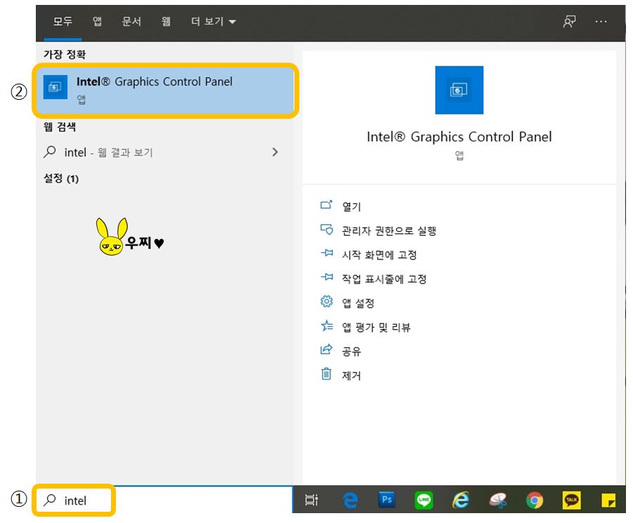The image size is (633, 523).
Task: Click the pin icon next to 시작 화면에 고정
Action: (327, 253)
